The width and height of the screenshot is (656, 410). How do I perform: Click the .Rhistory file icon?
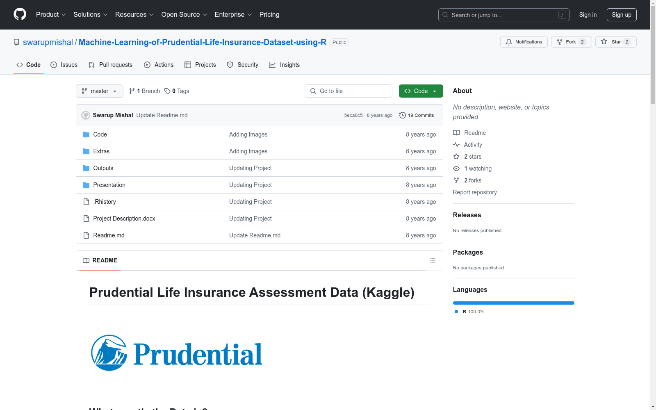pos(86,202)
